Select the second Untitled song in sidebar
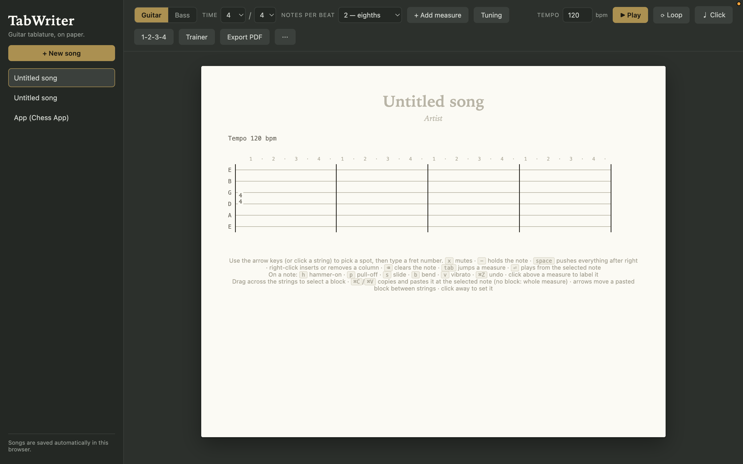This screenshot has width=743, height=464. [62, 98]
